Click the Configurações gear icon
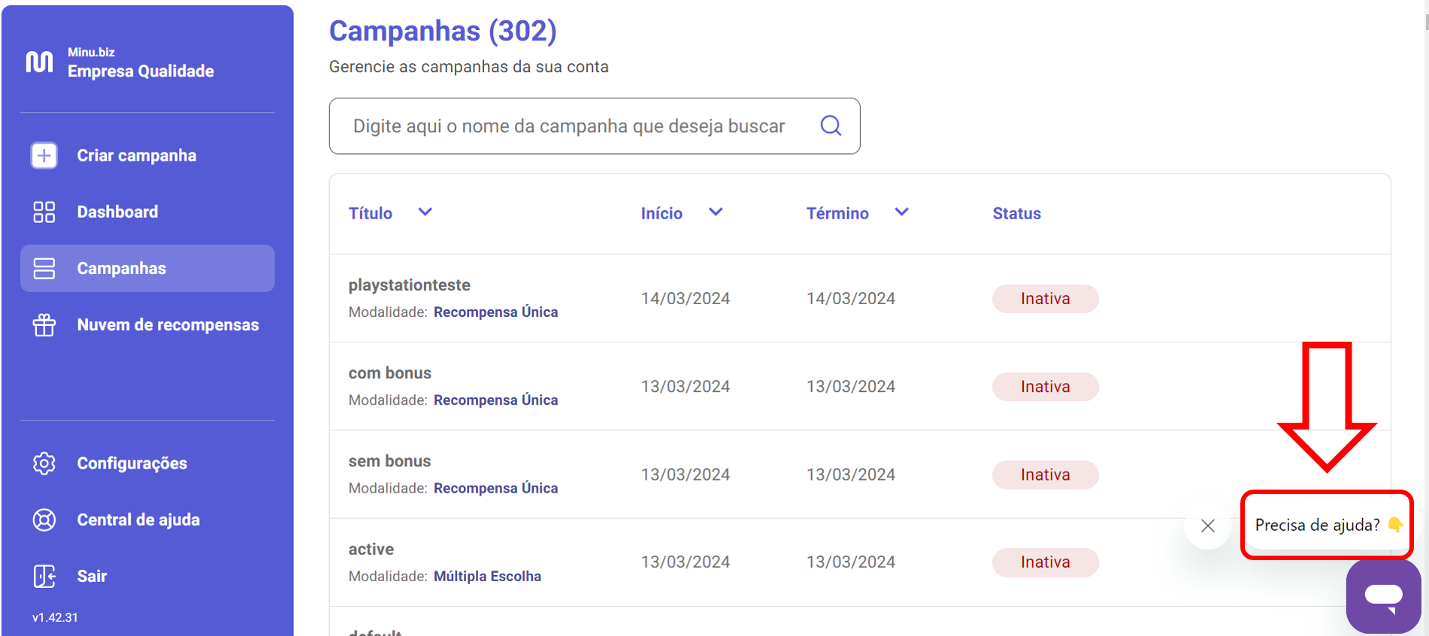 (x=44, y=463)
